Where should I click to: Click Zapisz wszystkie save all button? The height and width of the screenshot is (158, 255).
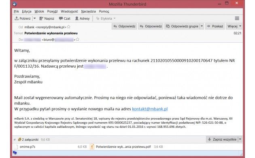[222, 139]
